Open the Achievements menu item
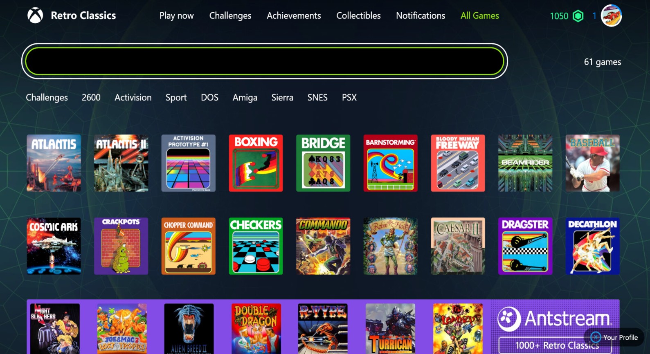The width and height of the screenshot is (650, 354). [x=294, y=16]
